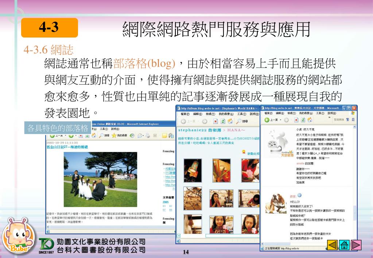Click the Print icon in the BLOG window toolbar
This screenshot has height=258, width=373.
[148, 135]
